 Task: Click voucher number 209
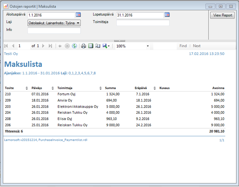click(x=8, y=100)
